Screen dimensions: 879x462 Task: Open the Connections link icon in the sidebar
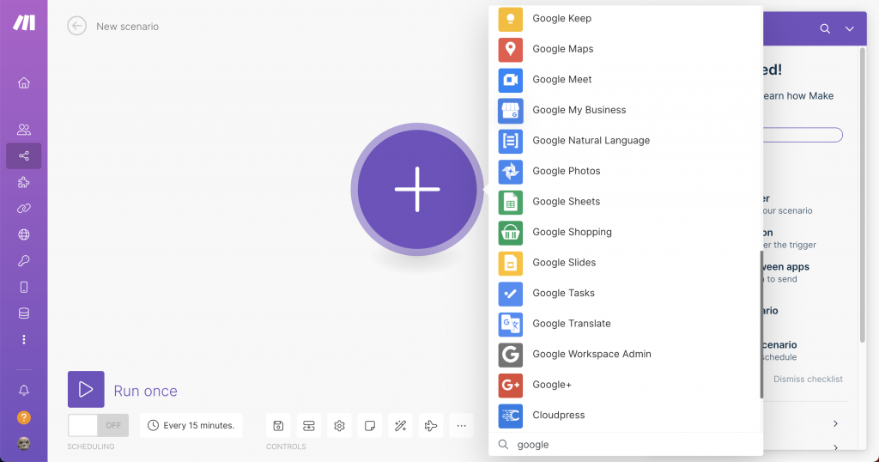point(23,209)
